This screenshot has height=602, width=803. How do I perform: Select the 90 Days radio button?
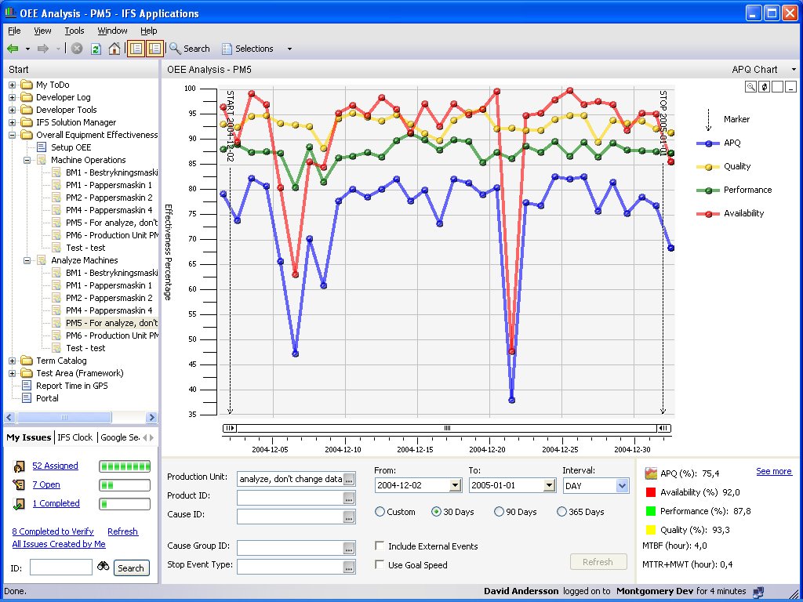point(499,511)
